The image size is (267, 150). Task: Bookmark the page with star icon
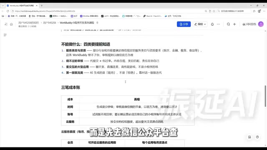[x=214, y=11]
